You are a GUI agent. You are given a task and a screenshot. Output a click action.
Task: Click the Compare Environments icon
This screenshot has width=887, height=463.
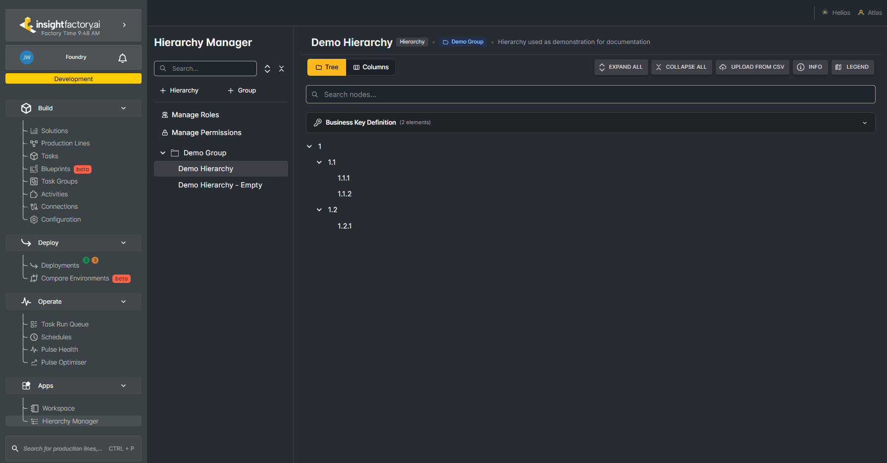point(34,278)
